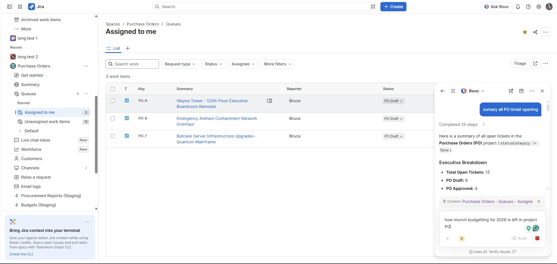Click the share icon near the title
The width and height of the screenshot is (557, 264).
click(535, 32)
